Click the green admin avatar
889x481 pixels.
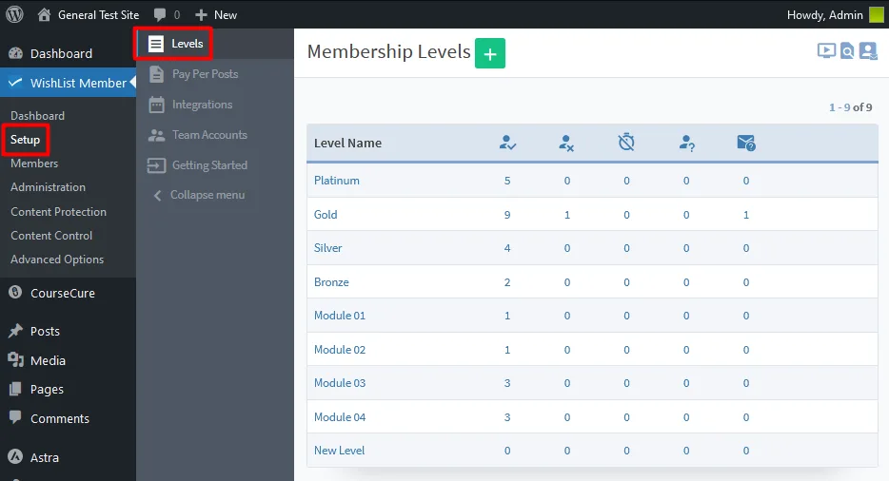click(x=877, y=14)
